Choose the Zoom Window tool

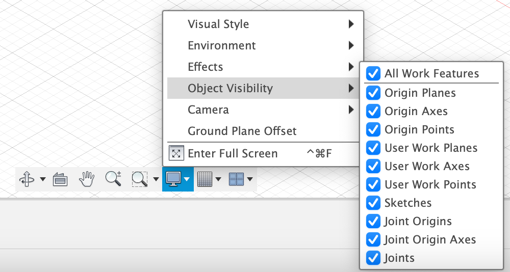[139, 179]
